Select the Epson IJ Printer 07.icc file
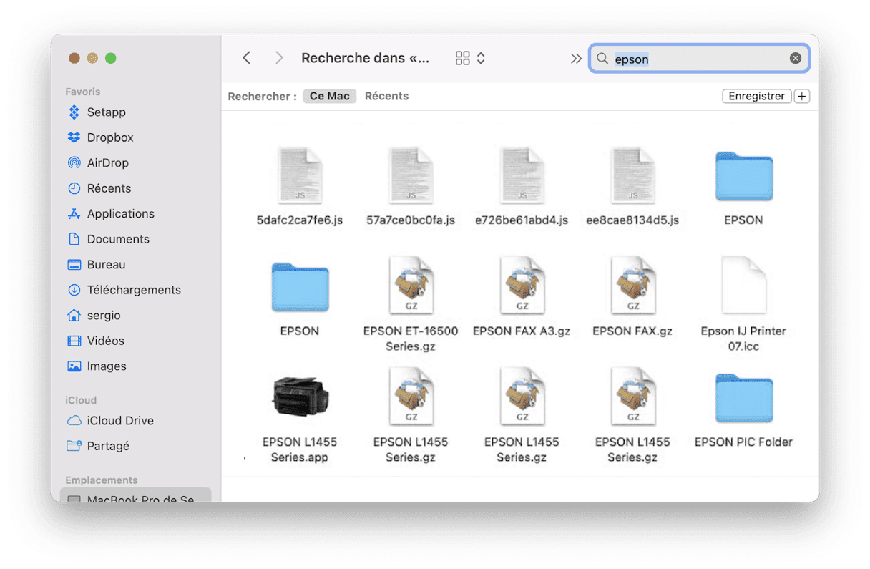 click(x=743, y=286)
